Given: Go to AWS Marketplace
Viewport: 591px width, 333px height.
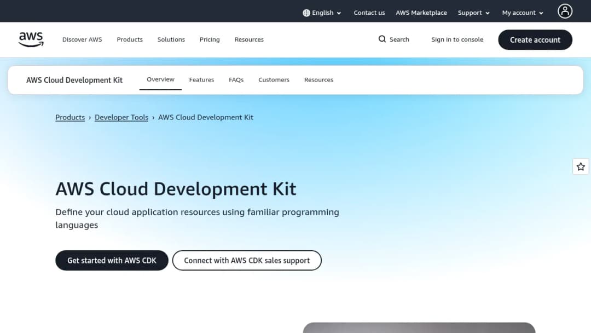Looking at the screenshot, I should pyautogui.click(x=421, y=13).
